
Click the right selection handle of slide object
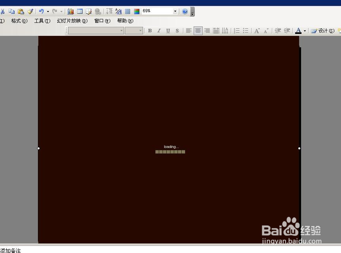299,148
